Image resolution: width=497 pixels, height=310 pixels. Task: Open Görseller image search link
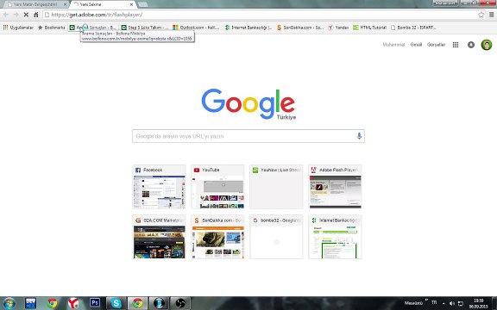coord(436,45)
